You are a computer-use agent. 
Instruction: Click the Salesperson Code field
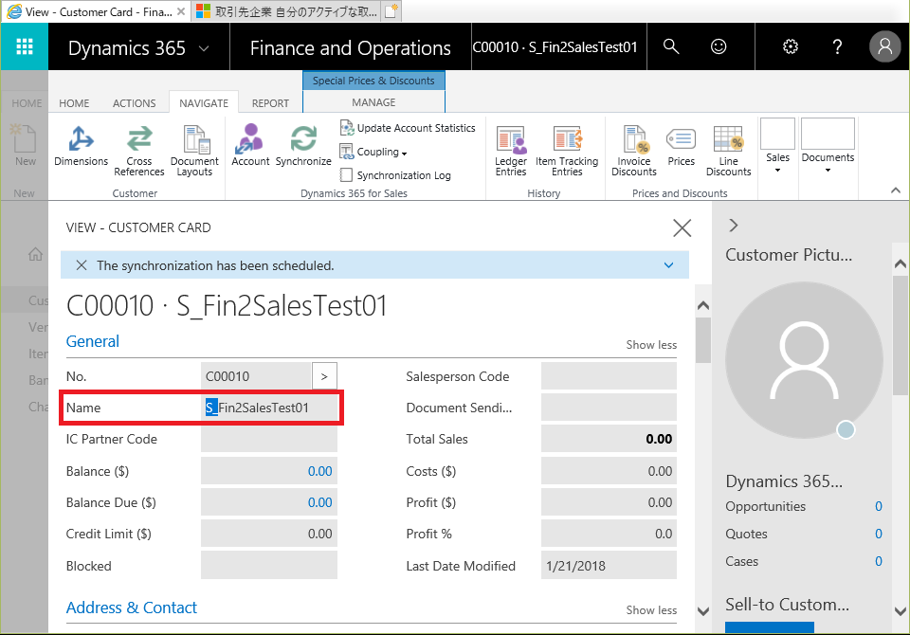609,376
